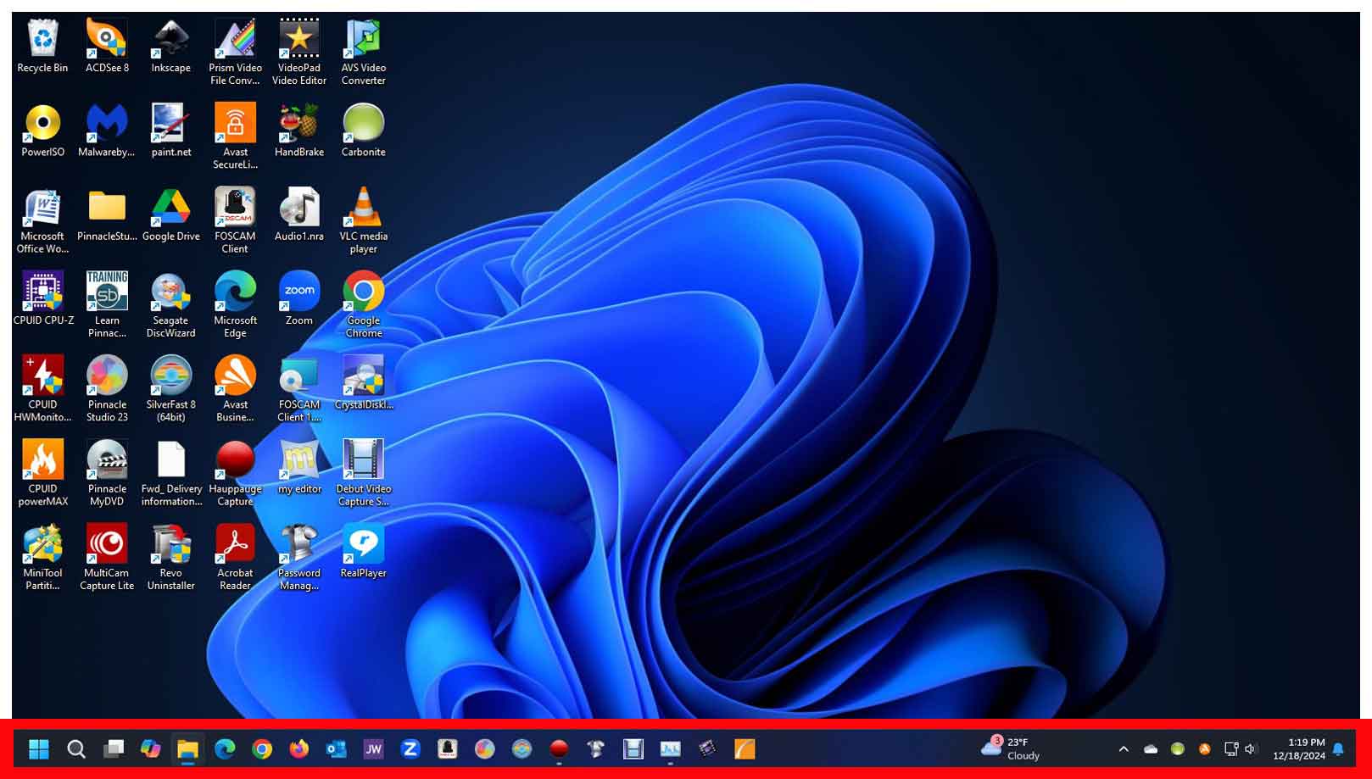Select the Microsoft Edge desktop shortcut
The width and height of the screenshot is (1372, 779).
click(235, 304)
